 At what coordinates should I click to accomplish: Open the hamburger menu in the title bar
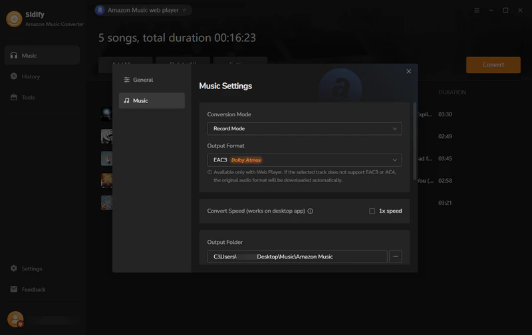[477, 10]
